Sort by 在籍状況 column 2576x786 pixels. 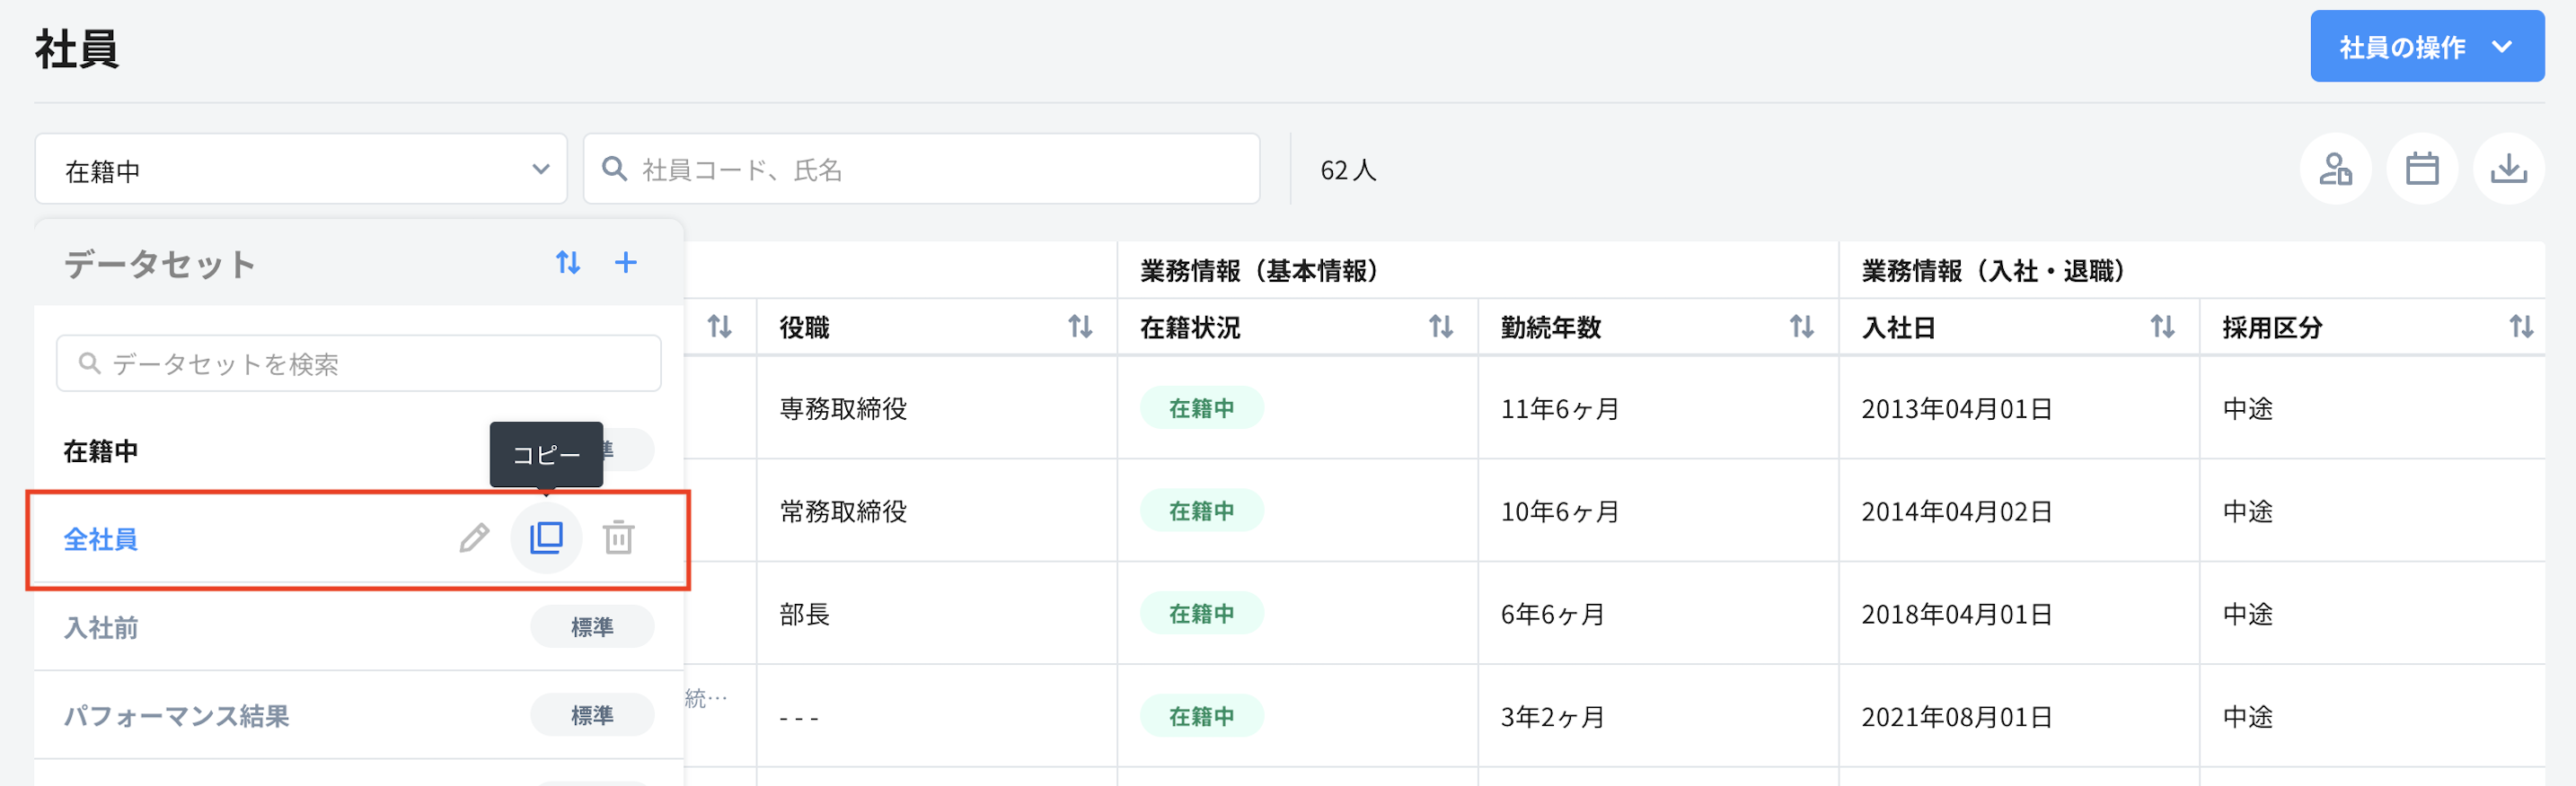(1440, 327)
